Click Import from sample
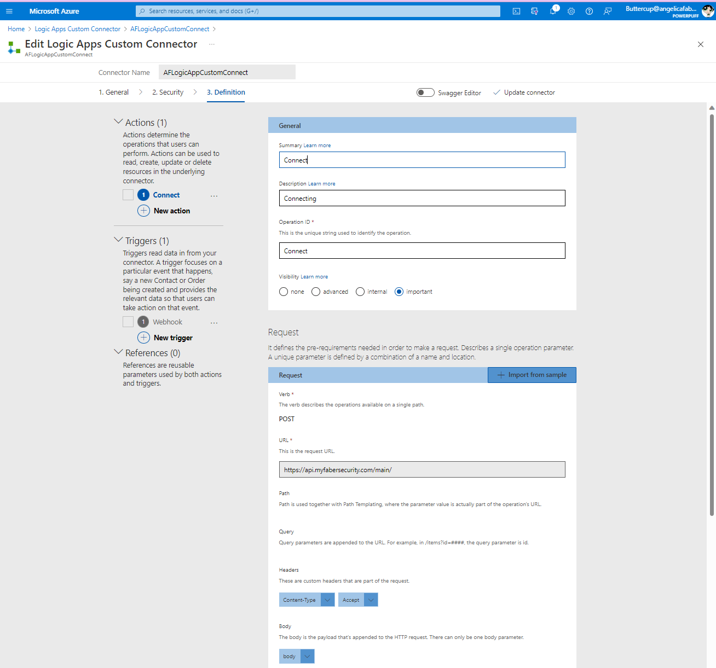Viewport: 716px width, 668px height. coord(532,375)
